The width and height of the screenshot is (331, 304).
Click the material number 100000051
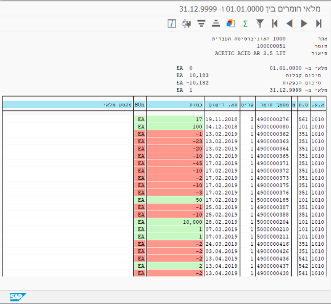coord(271,46)
